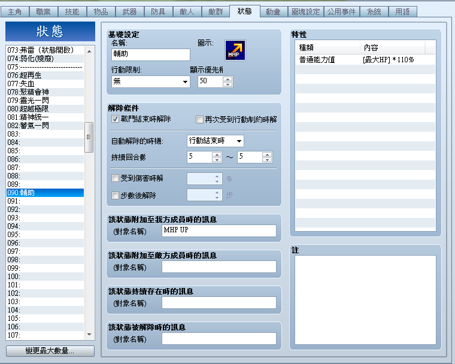This screenshot has height=364, width=455.
Task: Select the 075 separator entry
Action: click(45, 67)
